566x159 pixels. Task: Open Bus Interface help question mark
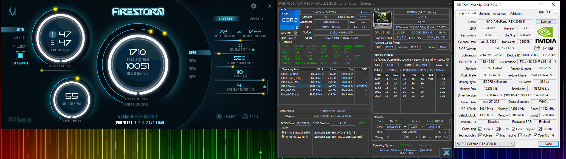click(555, 62)
